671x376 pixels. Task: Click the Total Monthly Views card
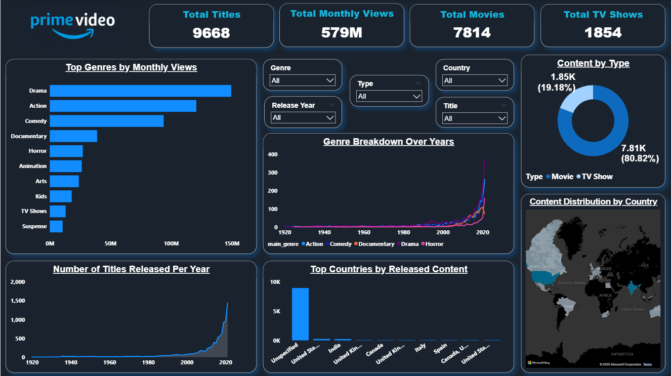coord(342,24)
